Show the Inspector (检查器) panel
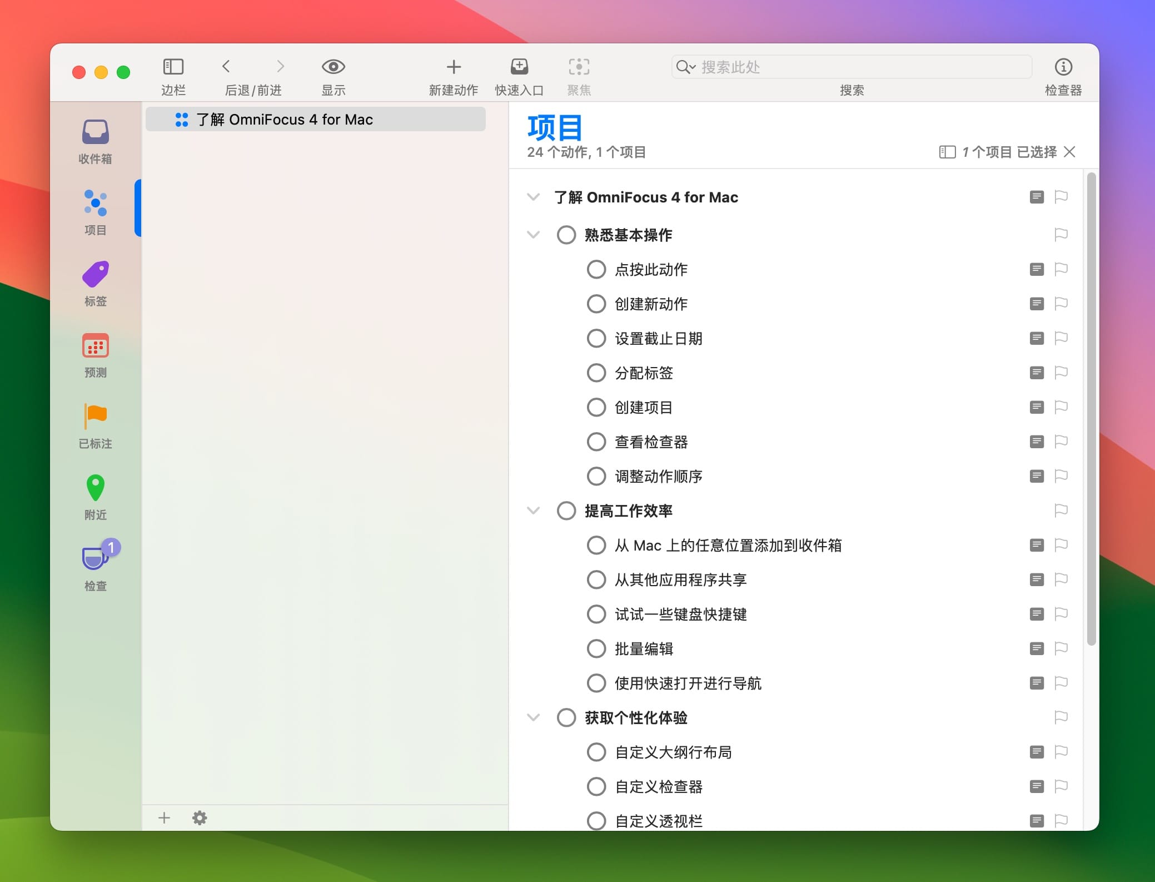The image size is (1155, 882). point(1063,67)
